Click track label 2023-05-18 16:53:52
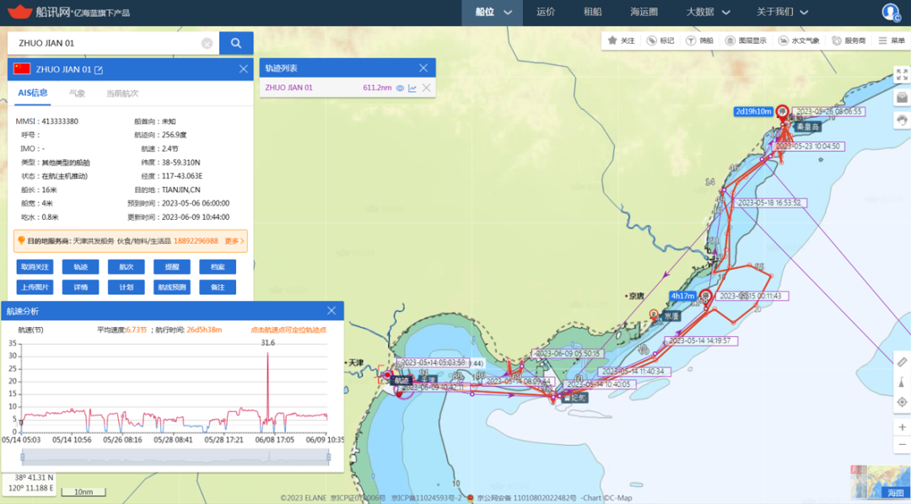Image resolution: width=911 pixels, height=504 pixels. (768, 203)
